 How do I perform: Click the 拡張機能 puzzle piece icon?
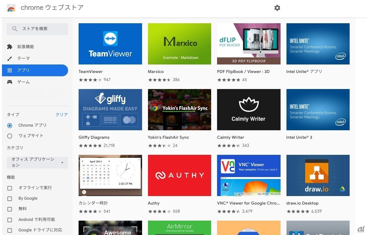[x=9, y=46]
